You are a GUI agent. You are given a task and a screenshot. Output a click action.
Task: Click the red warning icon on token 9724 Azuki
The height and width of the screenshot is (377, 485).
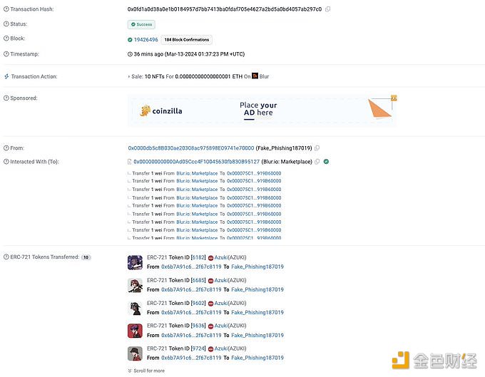pyautogui.click(x=210, y=349)
